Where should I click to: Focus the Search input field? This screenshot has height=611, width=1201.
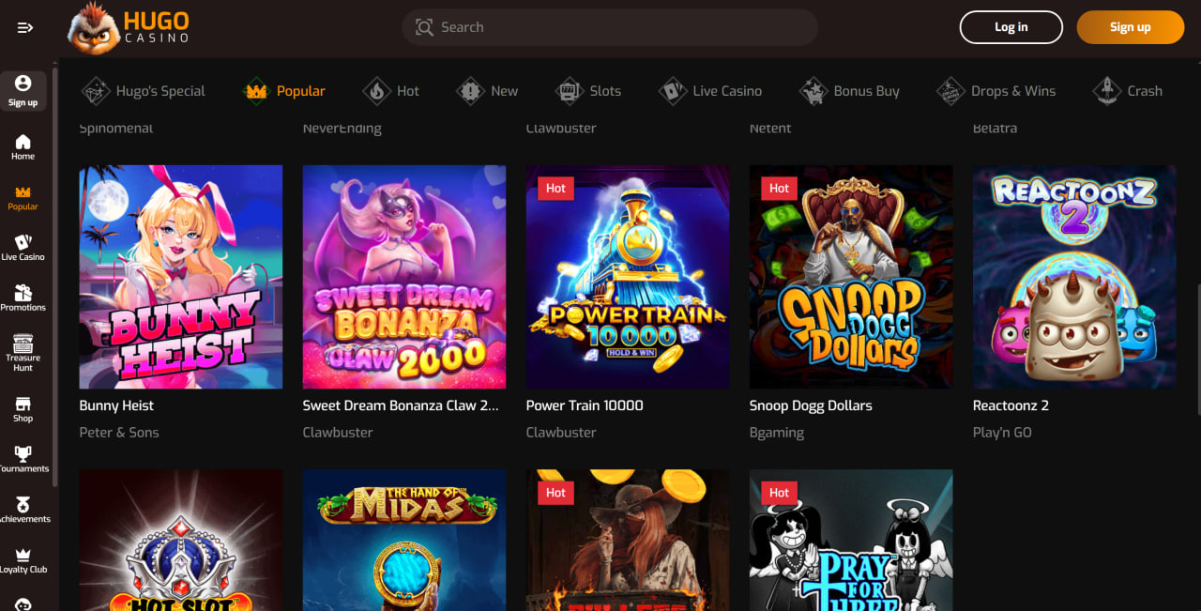tap(610, 27)
